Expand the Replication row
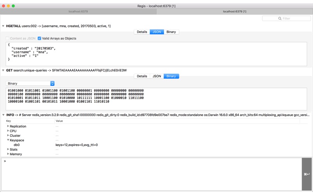The height and width of the screenshot is (195, 313). pos(8,126)
